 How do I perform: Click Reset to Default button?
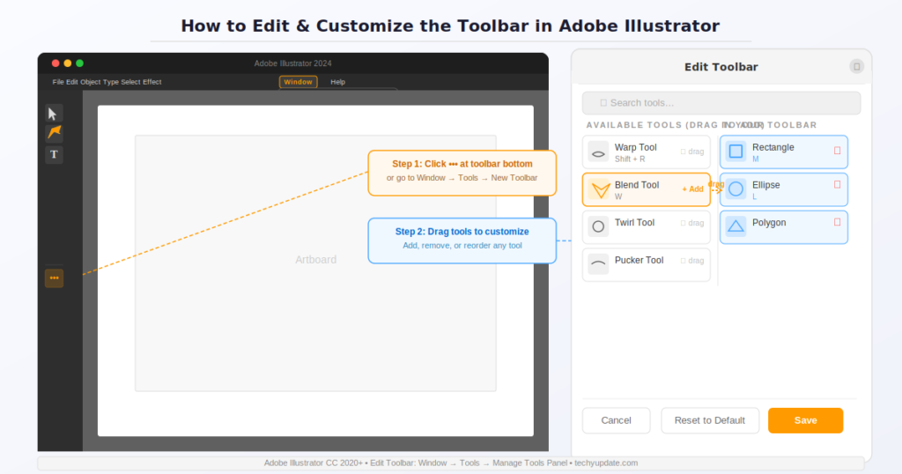point(710,420)
